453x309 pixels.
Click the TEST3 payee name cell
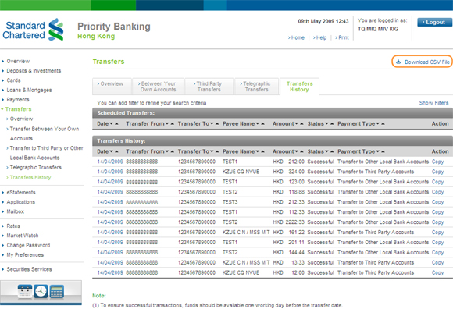coord(230,202)
